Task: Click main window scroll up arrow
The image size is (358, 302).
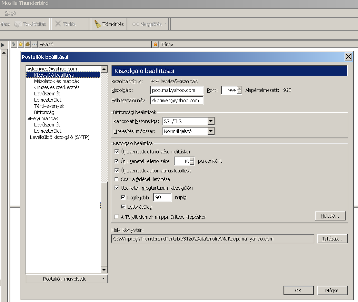Action: coord(4,53)
